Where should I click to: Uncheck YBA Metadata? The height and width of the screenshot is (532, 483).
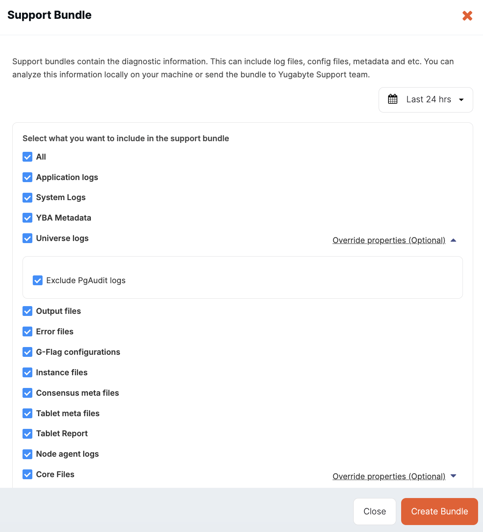[27, 218]
